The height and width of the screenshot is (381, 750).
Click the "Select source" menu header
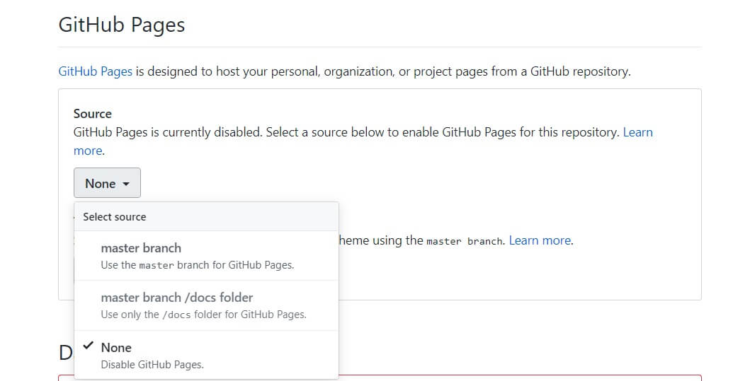[x=115, y=217]
